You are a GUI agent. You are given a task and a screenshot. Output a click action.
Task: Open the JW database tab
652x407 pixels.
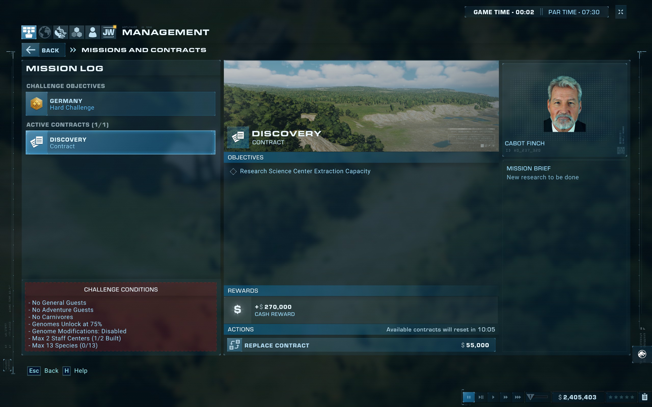click(108, 32)
